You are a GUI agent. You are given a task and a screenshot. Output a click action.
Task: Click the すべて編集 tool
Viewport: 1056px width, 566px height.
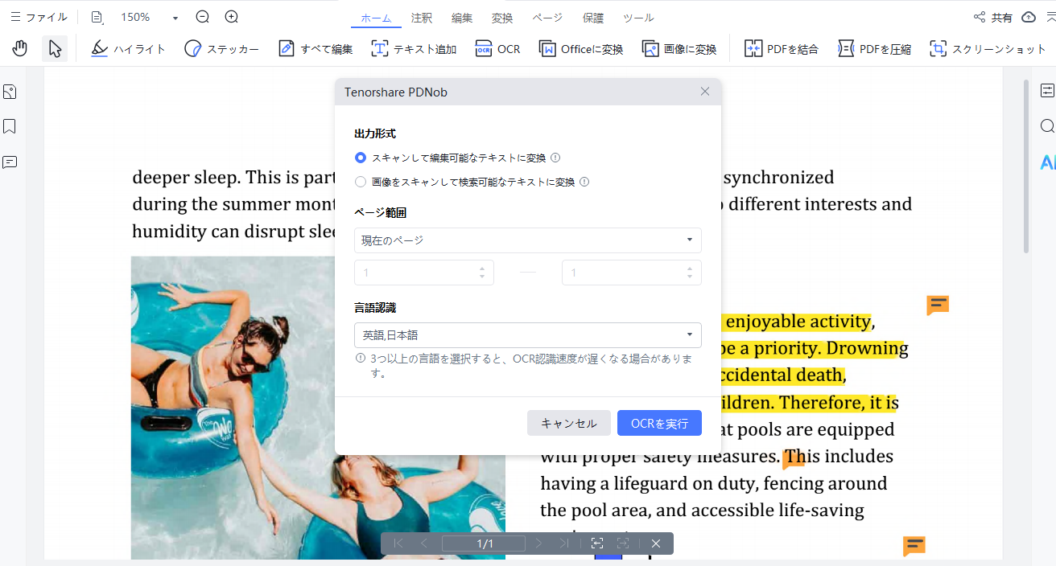(x=316, y=48)
